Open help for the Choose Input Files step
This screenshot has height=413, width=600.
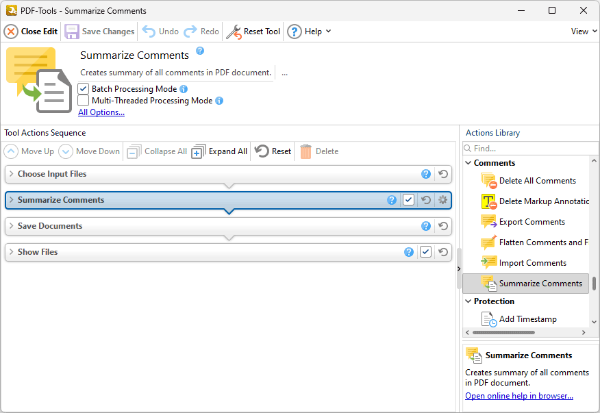pos(426,174)
